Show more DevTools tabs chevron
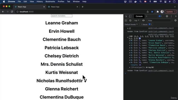The width and height of the screenshot is (178, 100). tap(147, 16)
